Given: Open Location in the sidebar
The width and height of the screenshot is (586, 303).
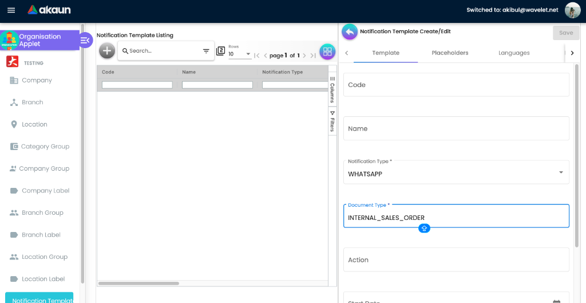Looking at the screenshot, I should (34, 124).
